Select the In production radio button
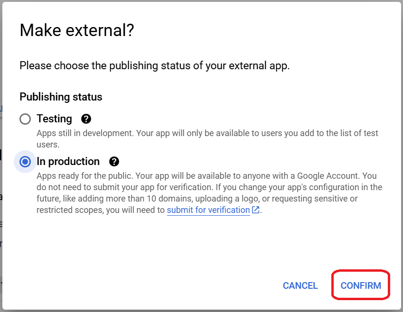The height and width of the screenshot is (312, 403). (25, 162)
